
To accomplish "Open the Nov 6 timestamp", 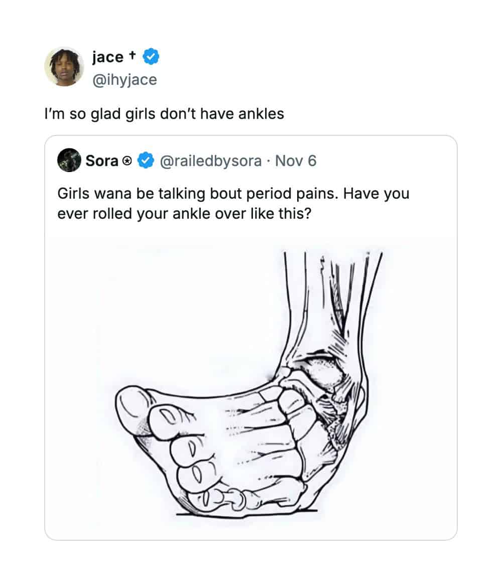I will [296, 161].
